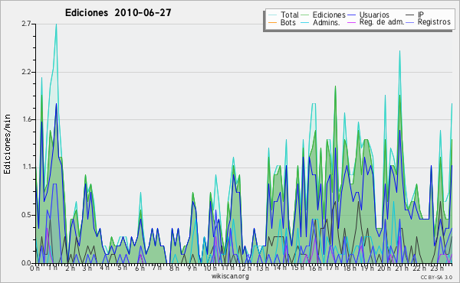Click the Admins. legend label

pos(327,22)
